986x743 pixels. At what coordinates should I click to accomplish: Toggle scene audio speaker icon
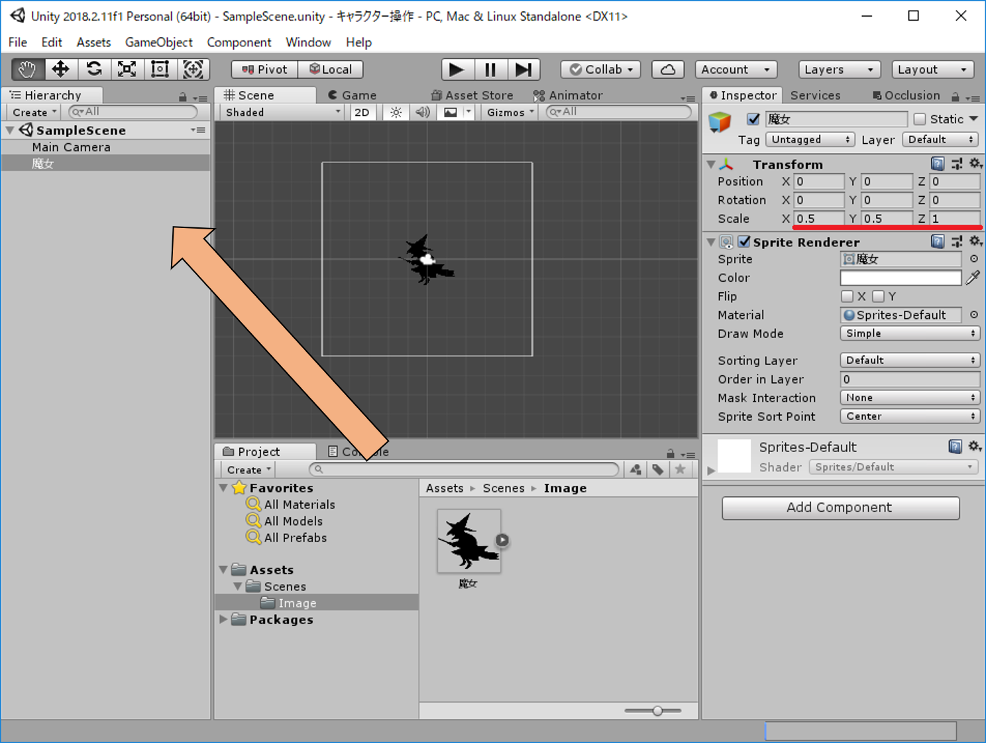[422, 112]
